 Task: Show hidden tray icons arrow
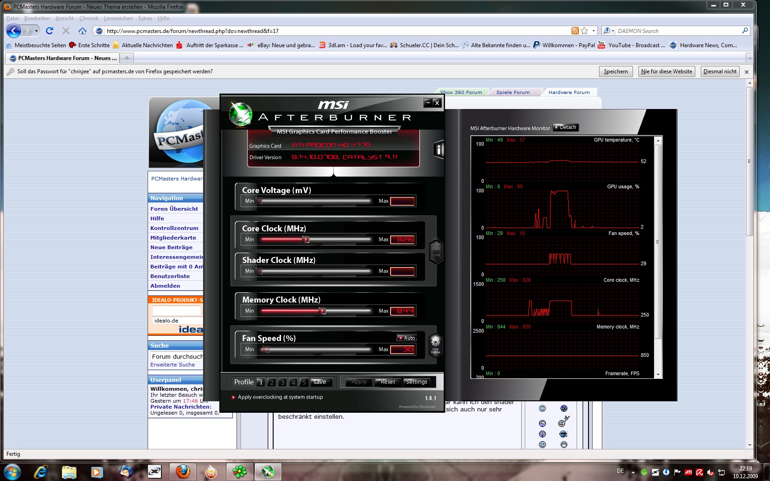coord(633,472)
